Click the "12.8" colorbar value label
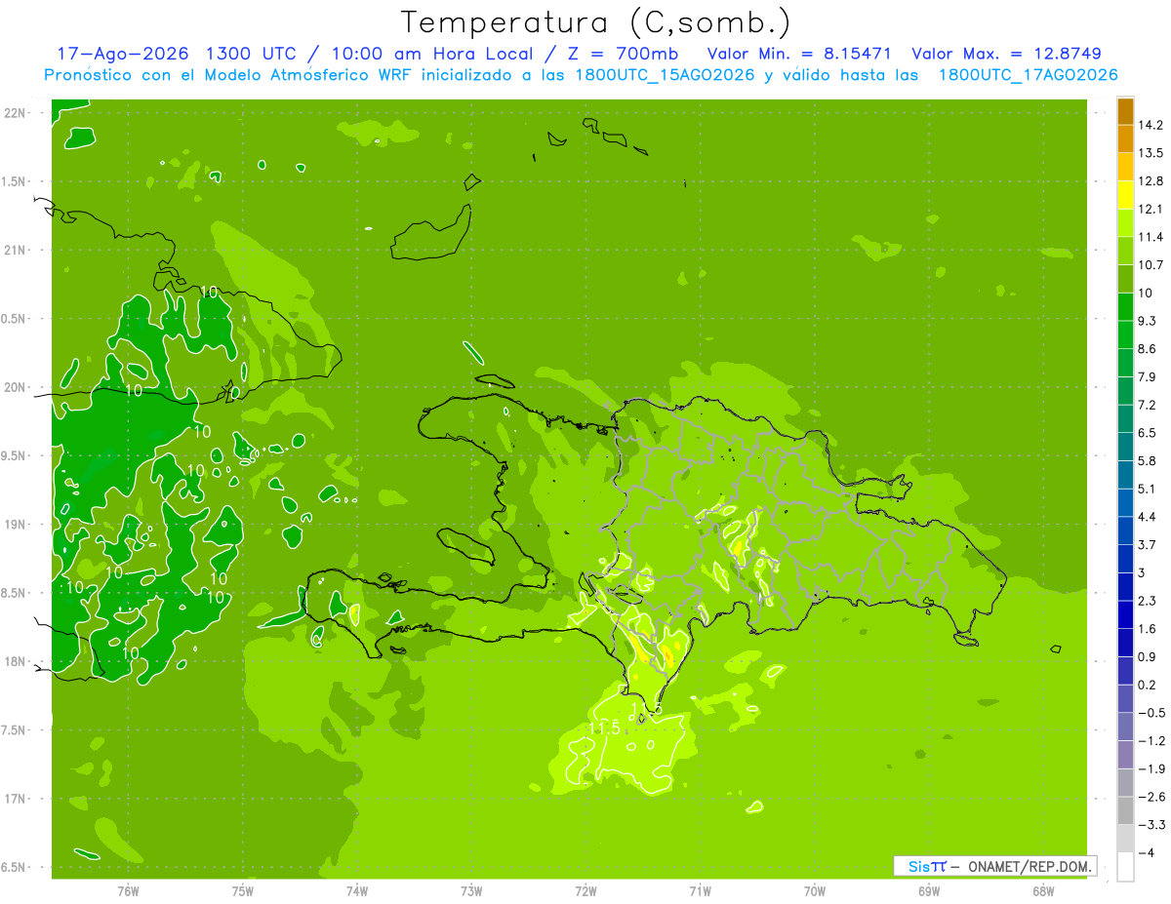The width and height of the screenshot is (1171, 904). 1151,181
